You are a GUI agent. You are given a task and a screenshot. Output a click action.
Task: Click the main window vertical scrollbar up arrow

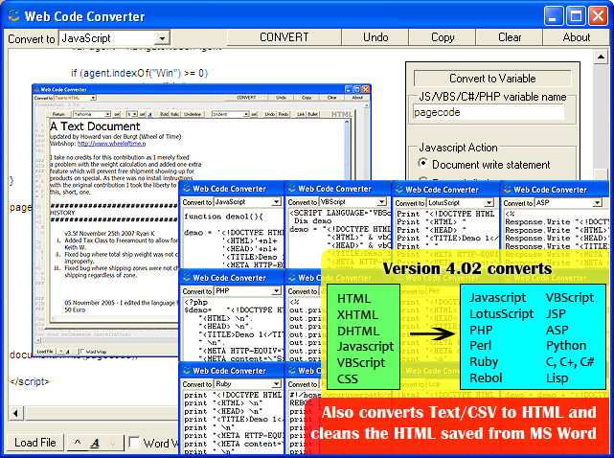601,57
